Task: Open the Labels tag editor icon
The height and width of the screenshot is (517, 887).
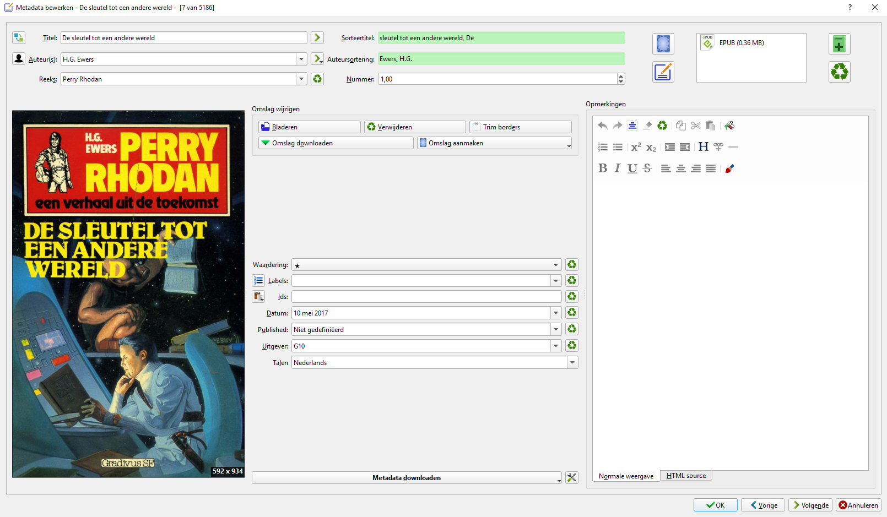Action: click(x=258, y=280)
